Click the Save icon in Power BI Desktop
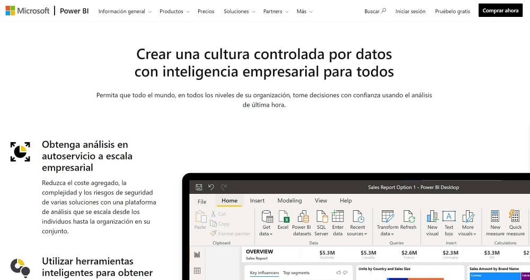 [x=199, y=188]
